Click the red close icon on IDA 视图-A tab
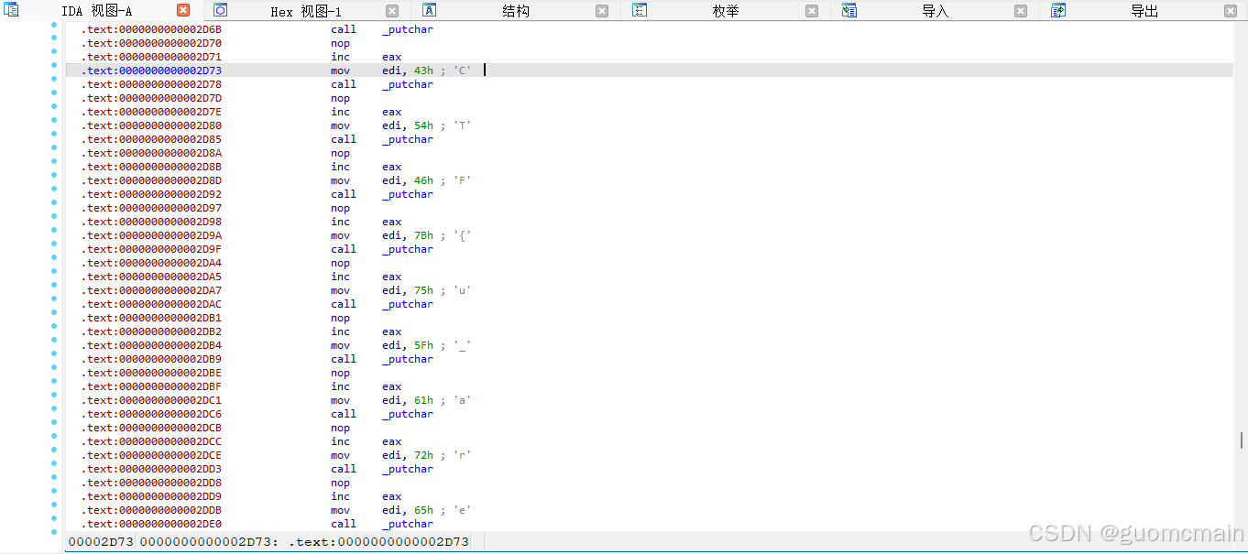The height and width of the screenshot is (554, 1248). [182, 9]
